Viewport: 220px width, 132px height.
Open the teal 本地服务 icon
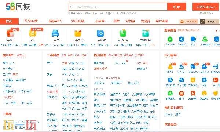pos(146,33)
